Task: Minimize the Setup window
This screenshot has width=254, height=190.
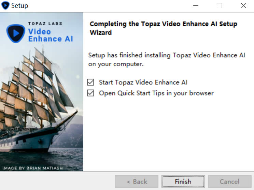Action: click(196, 6)
